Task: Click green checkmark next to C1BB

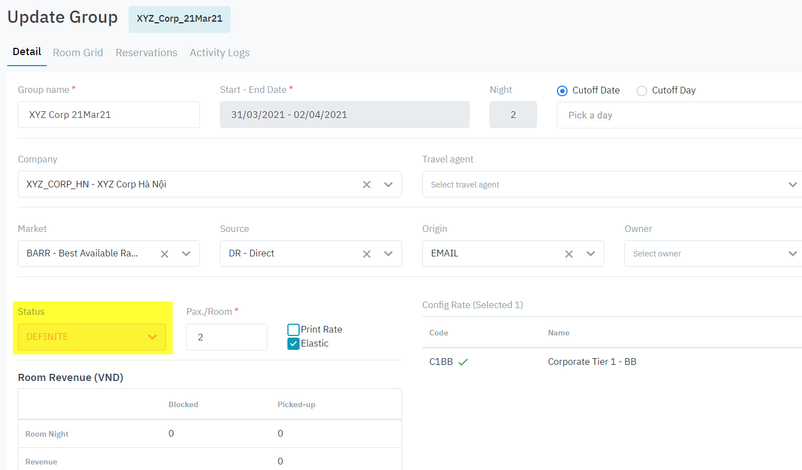Action: [x=463, y=362]
